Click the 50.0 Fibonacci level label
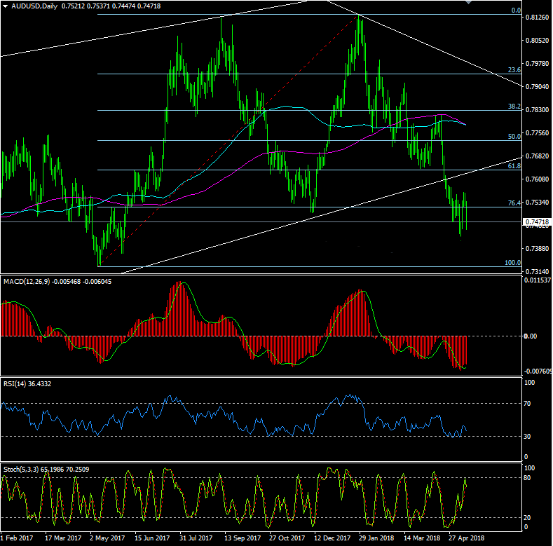Screen dimensions: 553x546 tap(514, 137)
